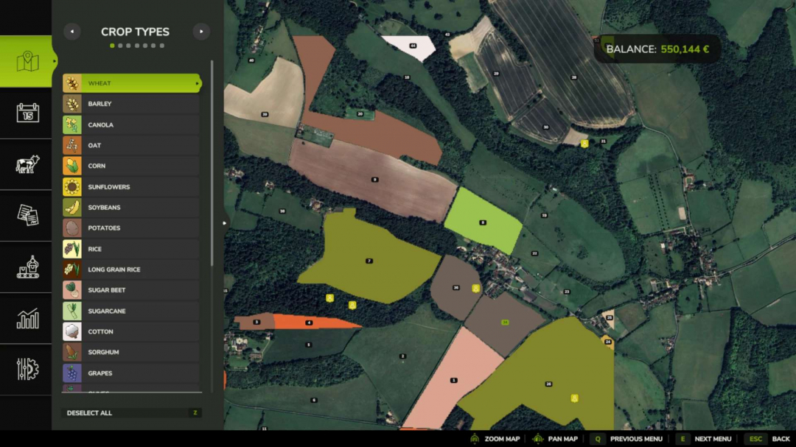796x447 pixels.
Task: Open game settings via the wrench icon
Action: 27,370
